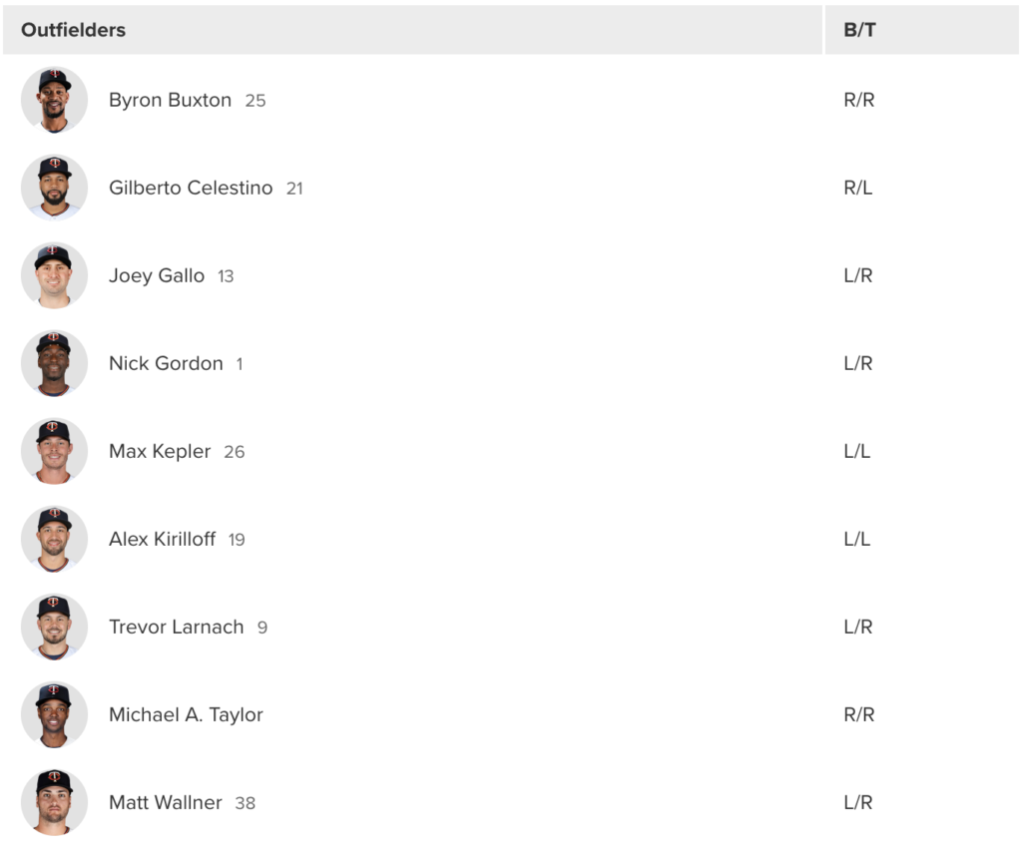Image resolution: width=1022 pixels, height=853 pixels.
Task: Go to Gilberto Celestino's player page
Action: tap(191, 188)
